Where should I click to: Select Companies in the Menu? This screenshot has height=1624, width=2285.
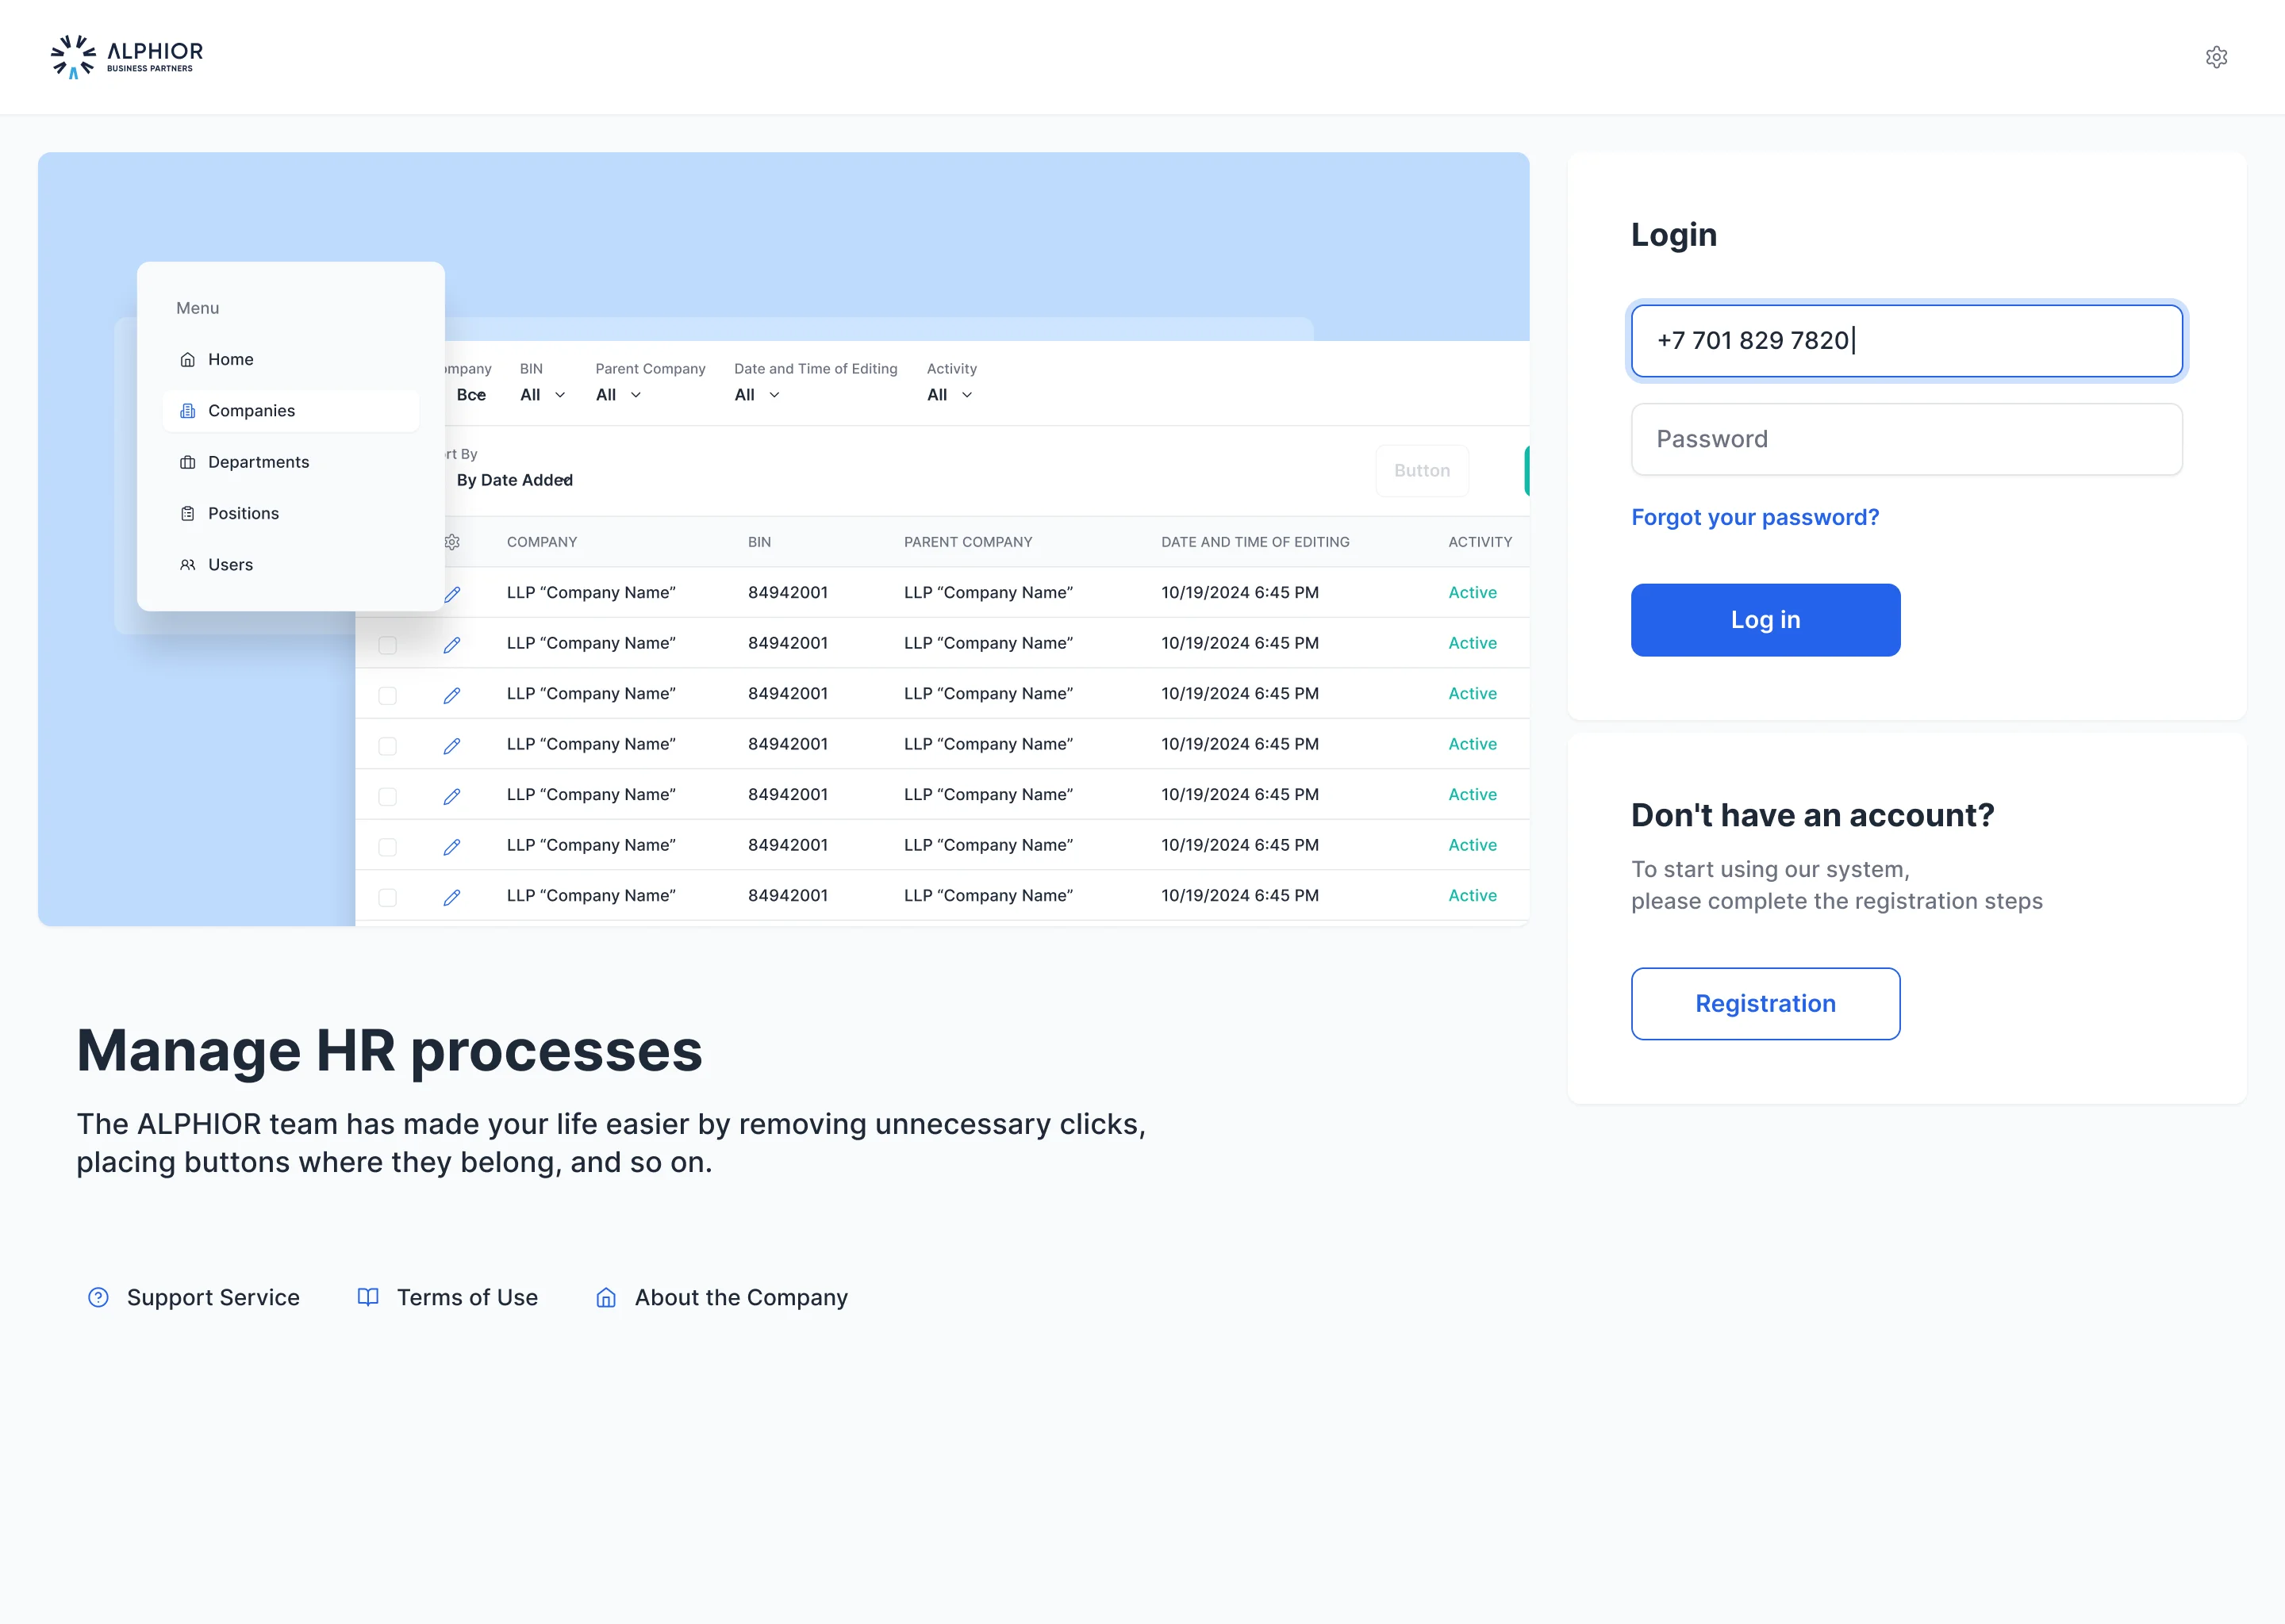point(290,411)
